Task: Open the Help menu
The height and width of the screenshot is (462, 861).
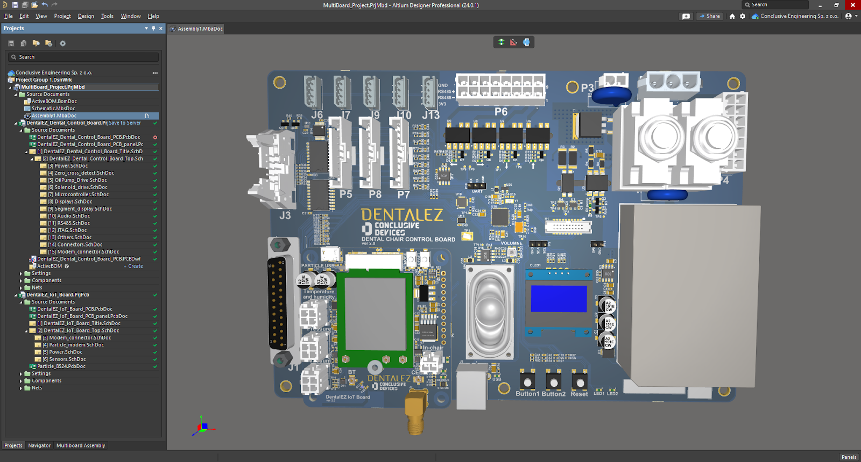Action: pyautogui.click(x=153, y=16)
